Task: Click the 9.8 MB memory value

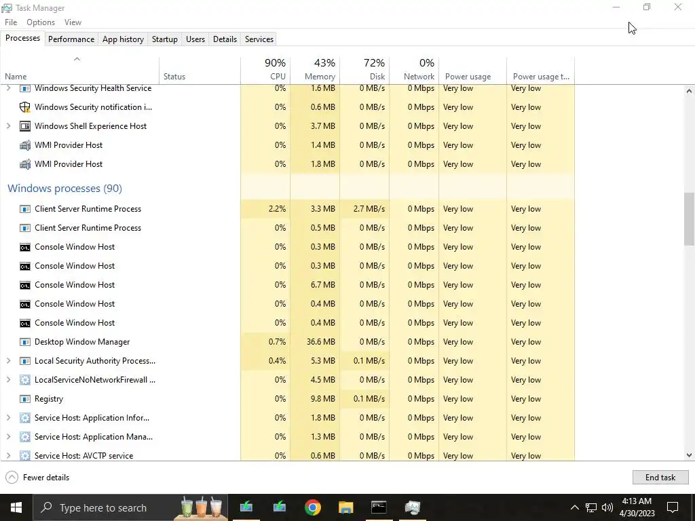Action: point(322,399)
